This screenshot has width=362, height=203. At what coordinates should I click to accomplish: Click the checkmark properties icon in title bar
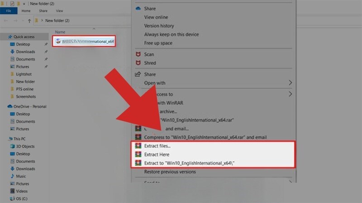click(x=12, y=4)
